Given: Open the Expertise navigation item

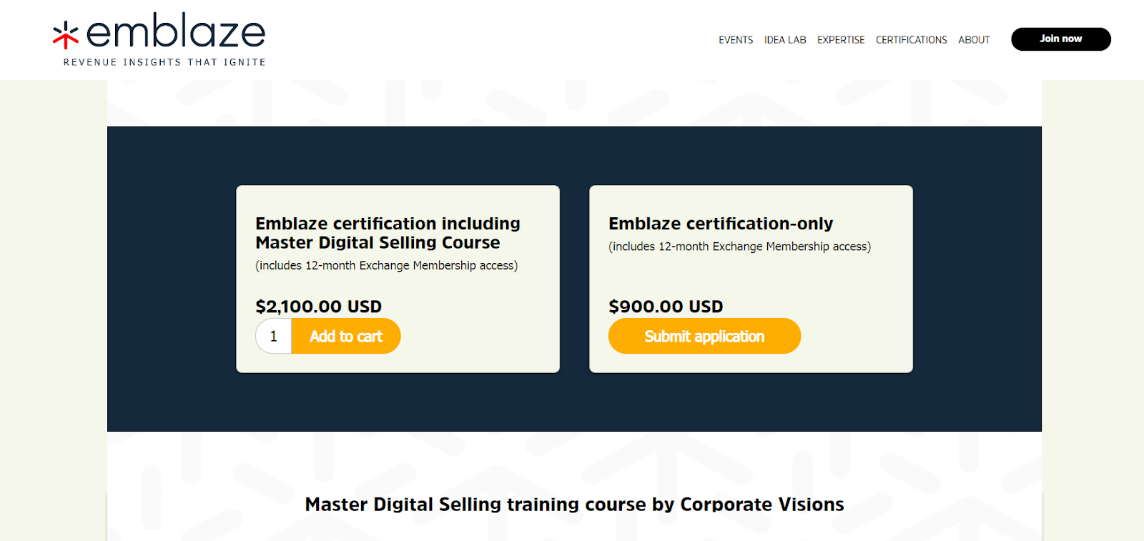Looking at the screenshot, I should 841,40.
